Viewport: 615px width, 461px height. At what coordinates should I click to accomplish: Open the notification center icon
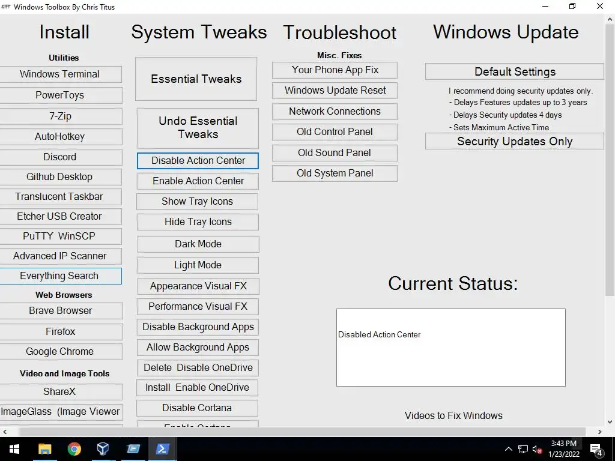tap(596, 449)
